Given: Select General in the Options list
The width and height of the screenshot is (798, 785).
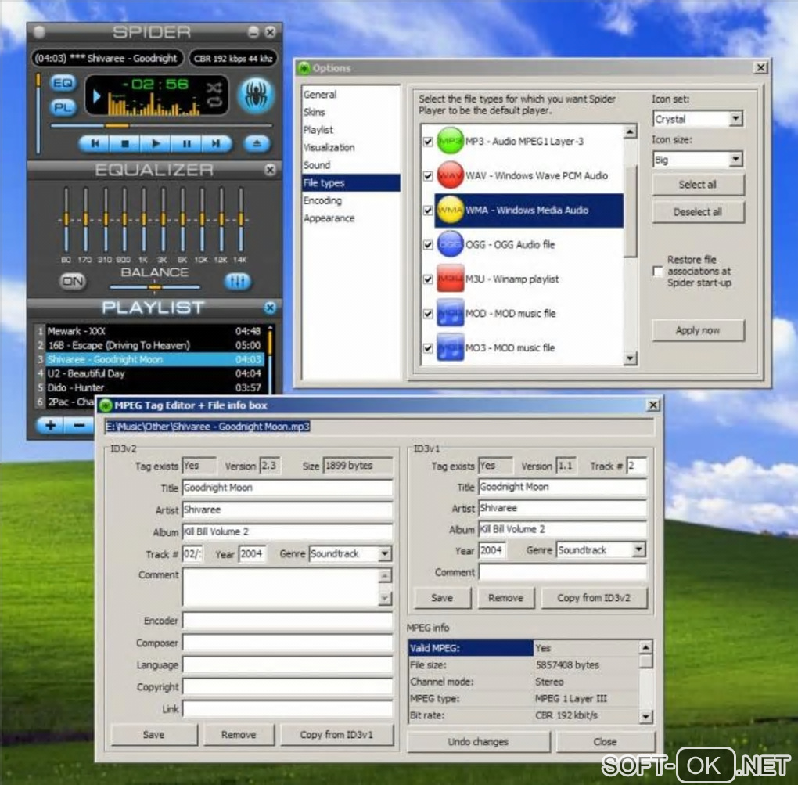Looking at the screenshot, I should point(320,95).
